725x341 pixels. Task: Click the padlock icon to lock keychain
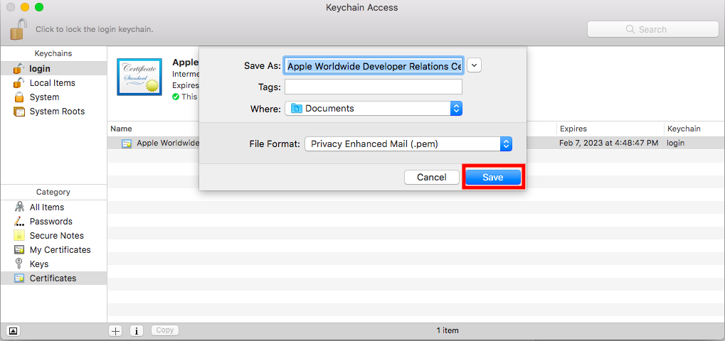[x=18, y=29]
